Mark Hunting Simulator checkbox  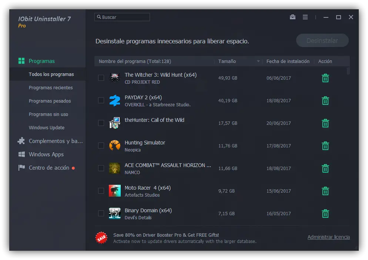tap(101, 146)
